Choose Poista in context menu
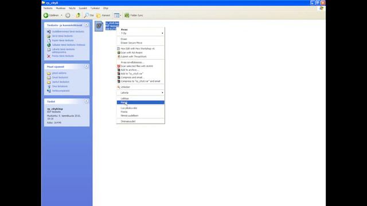 [140, 112]
